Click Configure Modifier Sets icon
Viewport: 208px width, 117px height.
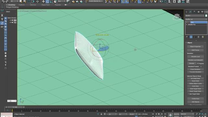[x=203, y=37]
